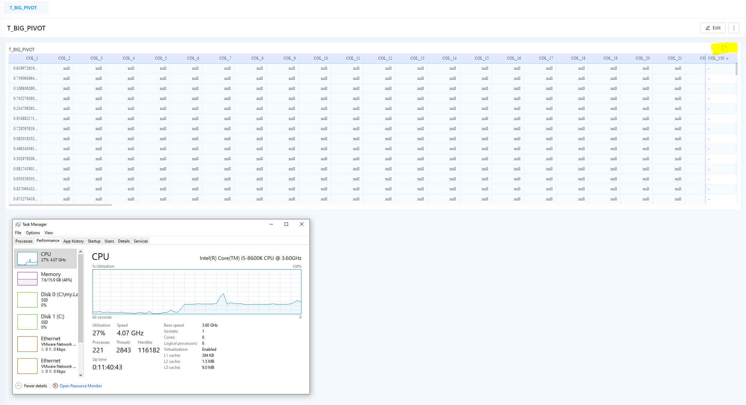
Task: Click the Open Resource Monitor icon
Action: (55, 386)
